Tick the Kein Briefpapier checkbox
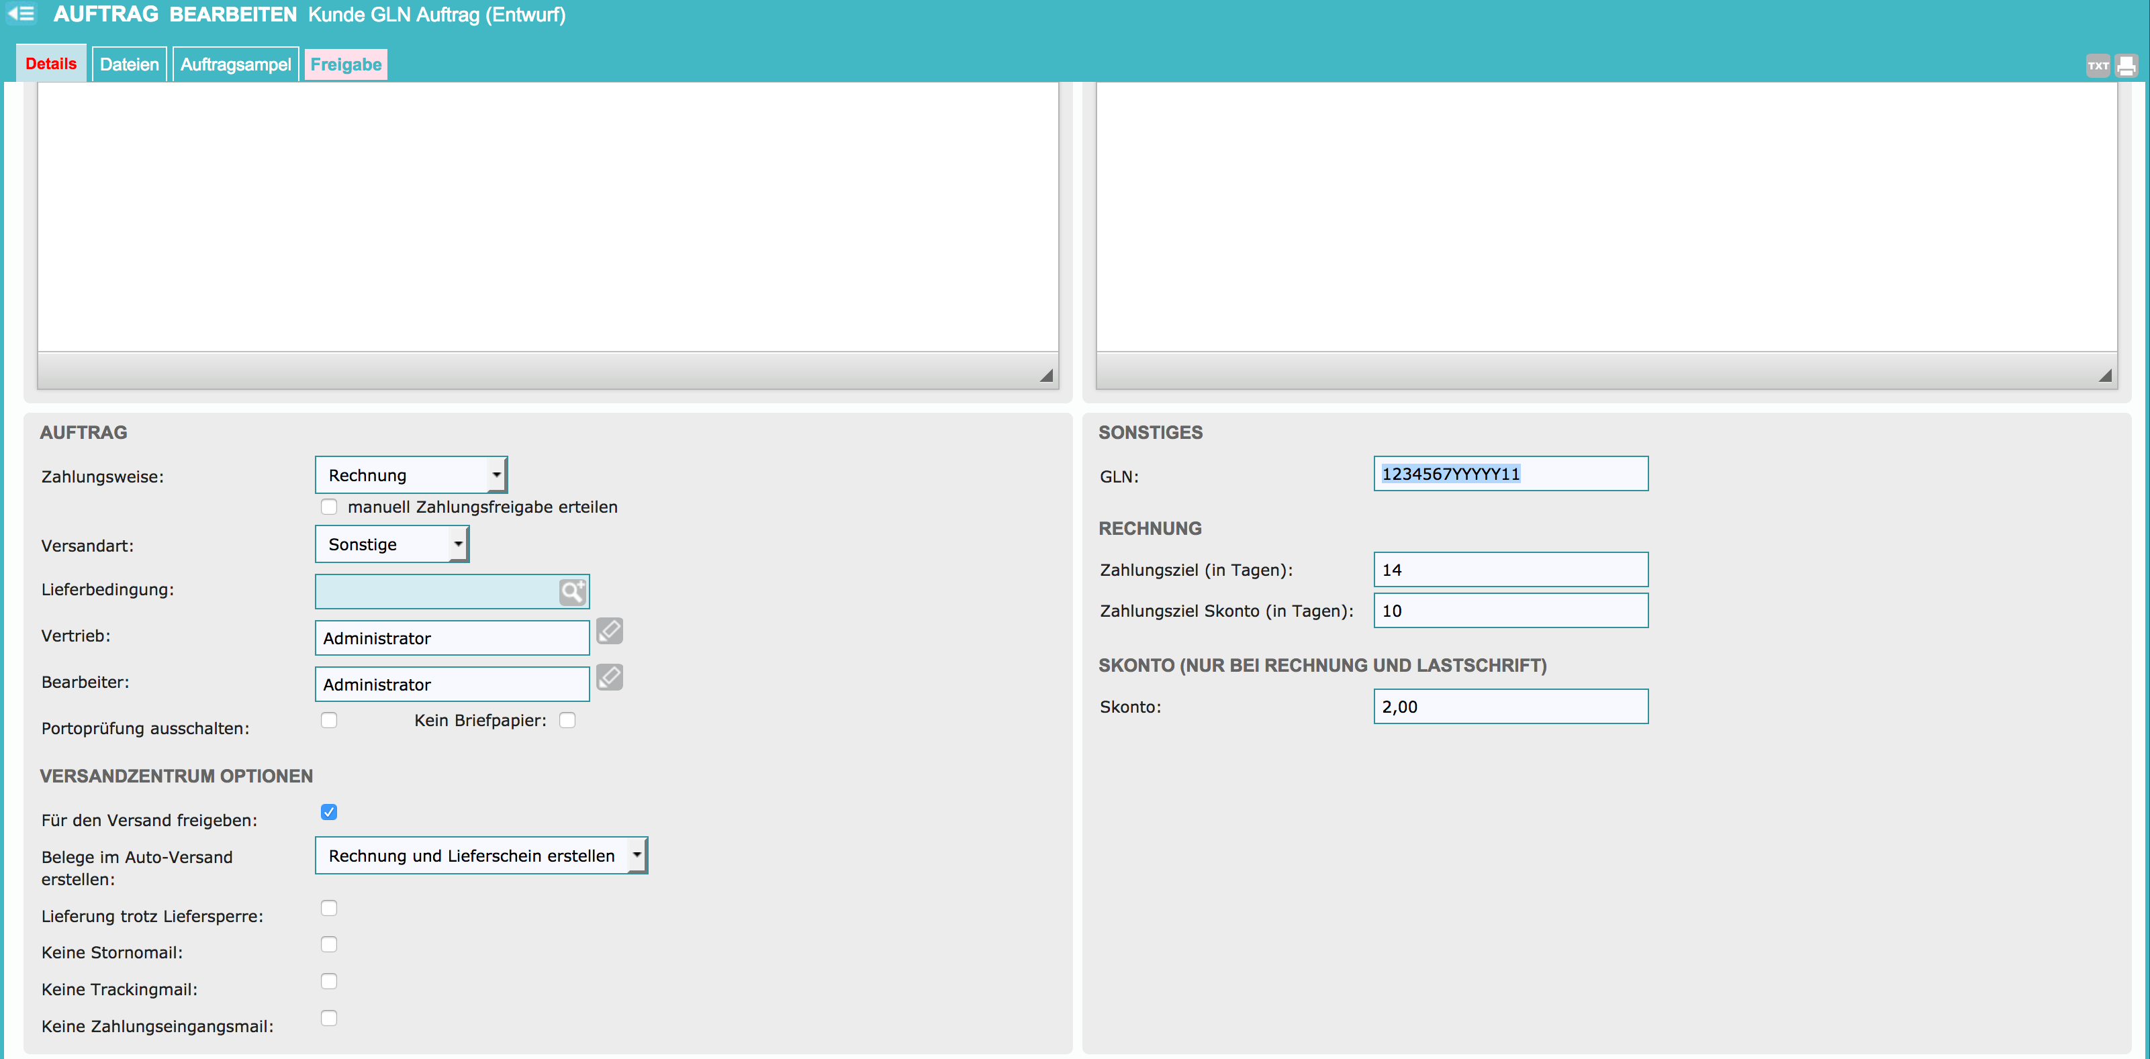 (x=567, y=720)
